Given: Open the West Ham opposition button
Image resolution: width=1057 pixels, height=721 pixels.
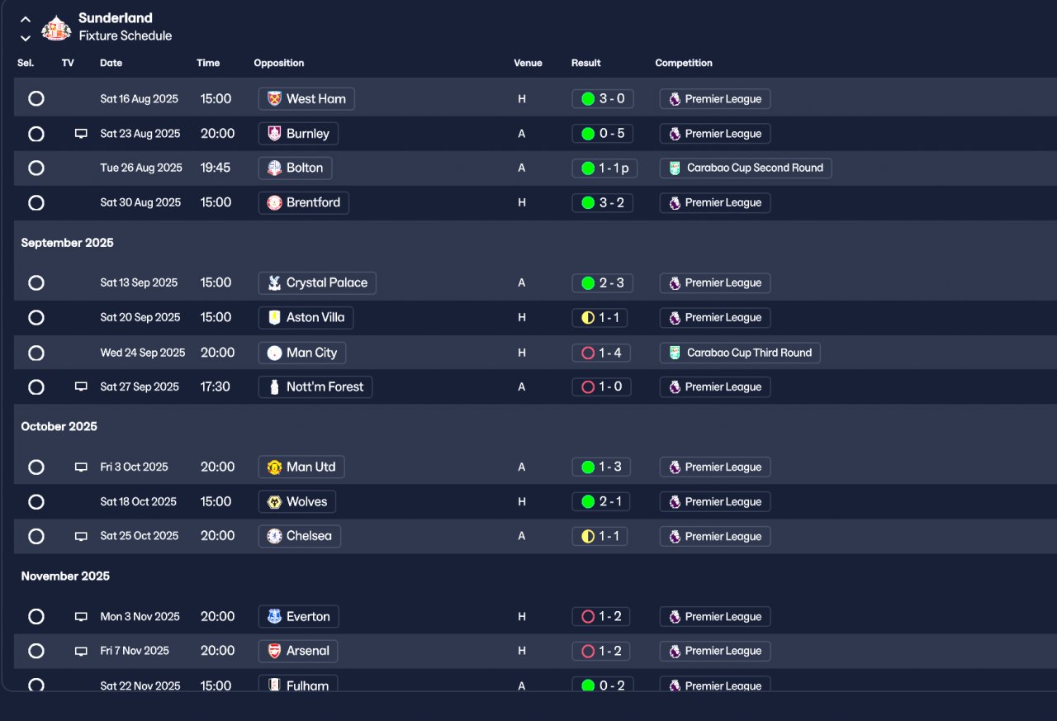Looking at the screenshot, I should (x=306, y=99).
